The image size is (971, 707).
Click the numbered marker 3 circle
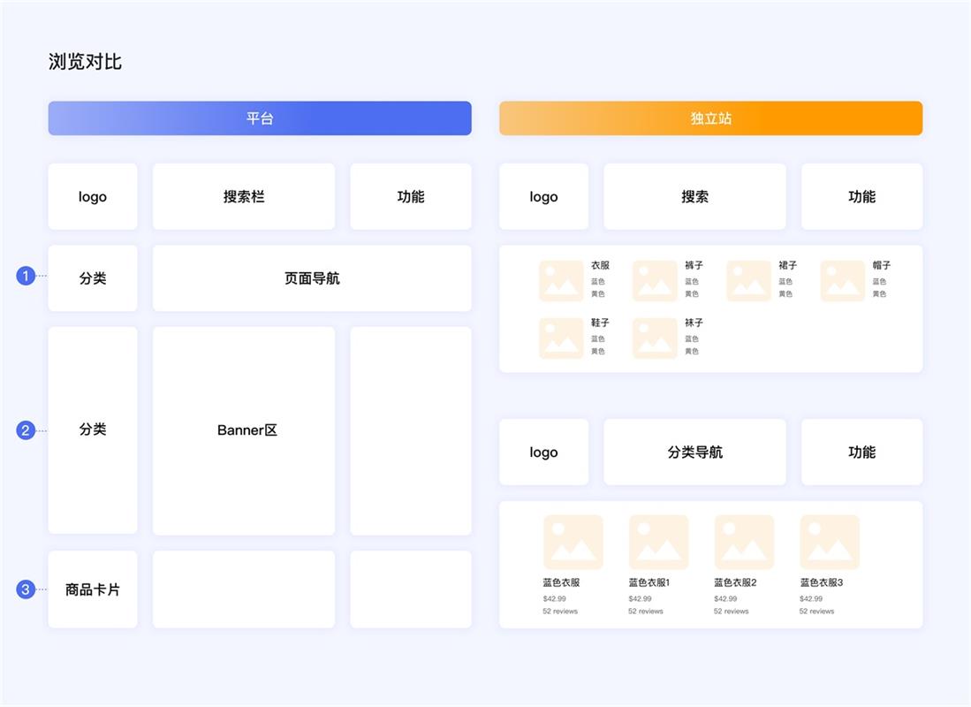tap(26, 589)
